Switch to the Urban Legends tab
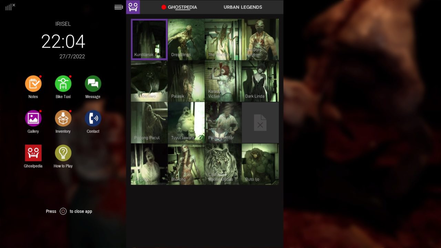The image size is (441, 248). 243,7
